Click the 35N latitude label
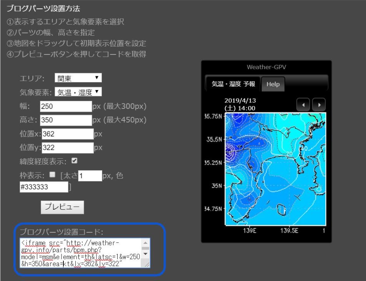The height and width of the screenshot is (281, 366). point(216,186)
